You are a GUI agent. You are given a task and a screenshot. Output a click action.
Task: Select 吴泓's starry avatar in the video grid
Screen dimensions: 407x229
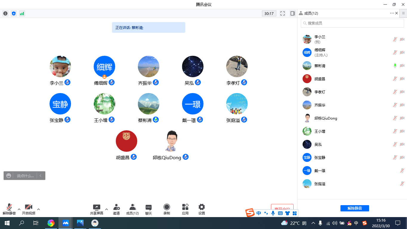pyautogui.click(x=193, y=66)
